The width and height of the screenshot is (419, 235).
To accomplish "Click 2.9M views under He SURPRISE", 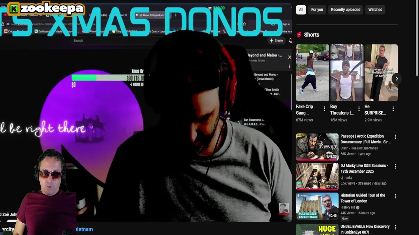I will tap(373, 120).
